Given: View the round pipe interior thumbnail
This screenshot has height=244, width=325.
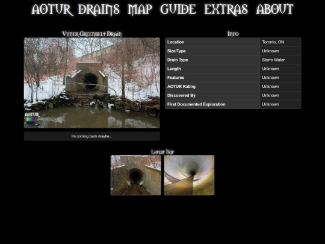Looking at the screenshot, I should tap(189, 175).
